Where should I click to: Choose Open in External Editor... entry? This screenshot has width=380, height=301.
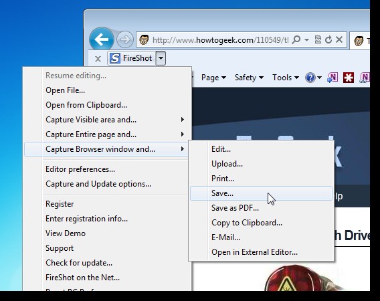point(261,252)
